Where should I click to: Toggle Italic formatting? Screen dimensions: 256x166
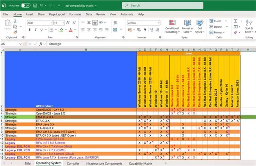click(36, 30)
